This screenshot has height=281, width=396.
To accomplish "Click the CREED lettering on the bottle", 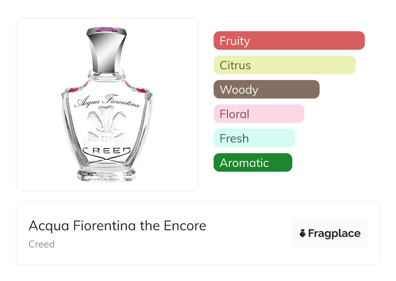I will pos(106,151).
